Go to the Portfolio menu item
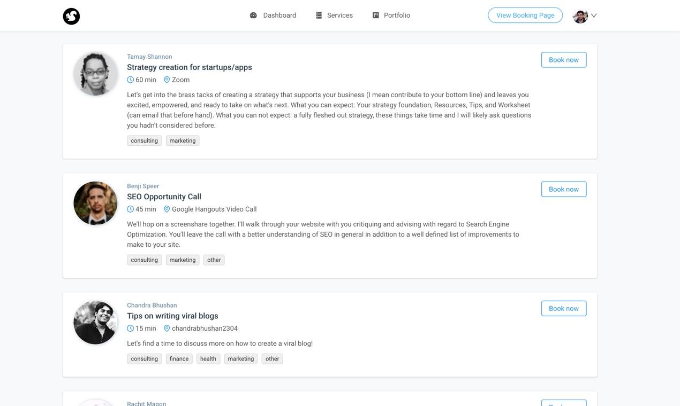This screenshot has height=406, width=680. 397,15
